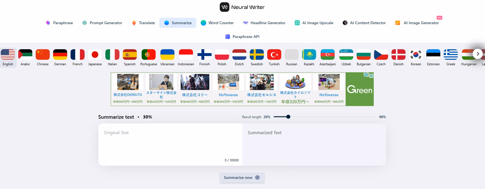This screenshot has height=189, width=485.
Task: Select the Hungarian flag
Action: pyautogui.click(x=469, y=55)
